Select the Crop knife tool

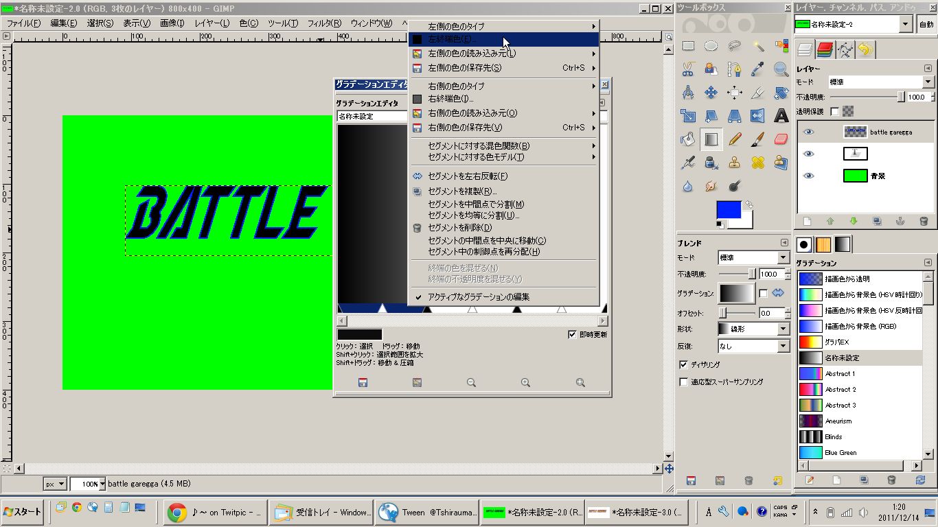(x=758, y=93)
